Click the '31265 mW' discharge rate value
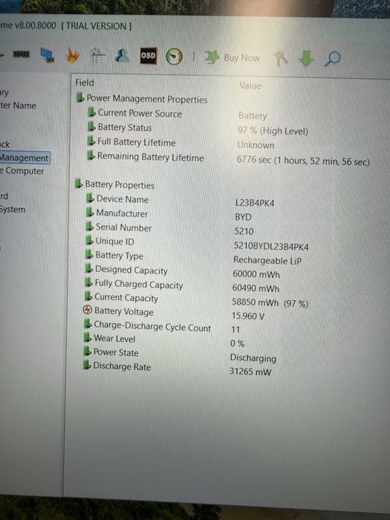This screenshot has width=390, height=520. tap(250, 371)
